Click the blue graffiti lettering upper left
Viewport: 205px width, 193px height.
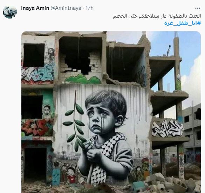pos(38,73)
